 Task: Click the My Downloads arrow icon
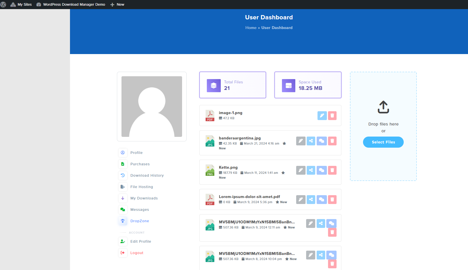tap(123, 198)
